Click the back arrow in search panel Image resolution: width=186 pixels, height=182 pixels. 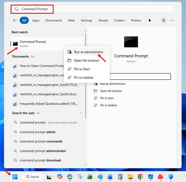pos(15,20)
